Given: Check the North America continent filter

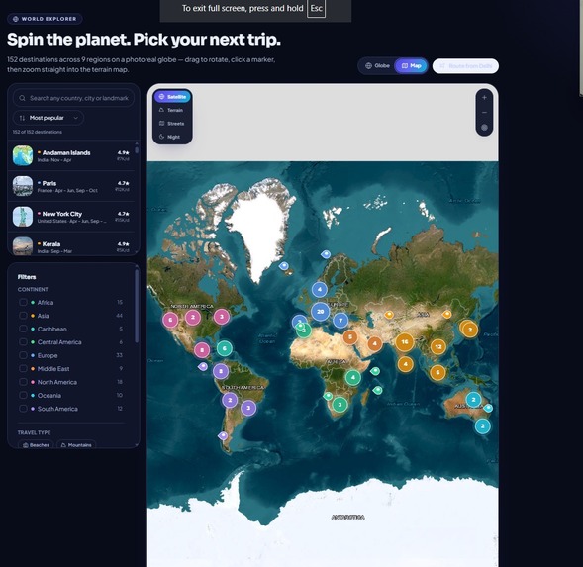Looking at the screenshot, I should (23, 382).
